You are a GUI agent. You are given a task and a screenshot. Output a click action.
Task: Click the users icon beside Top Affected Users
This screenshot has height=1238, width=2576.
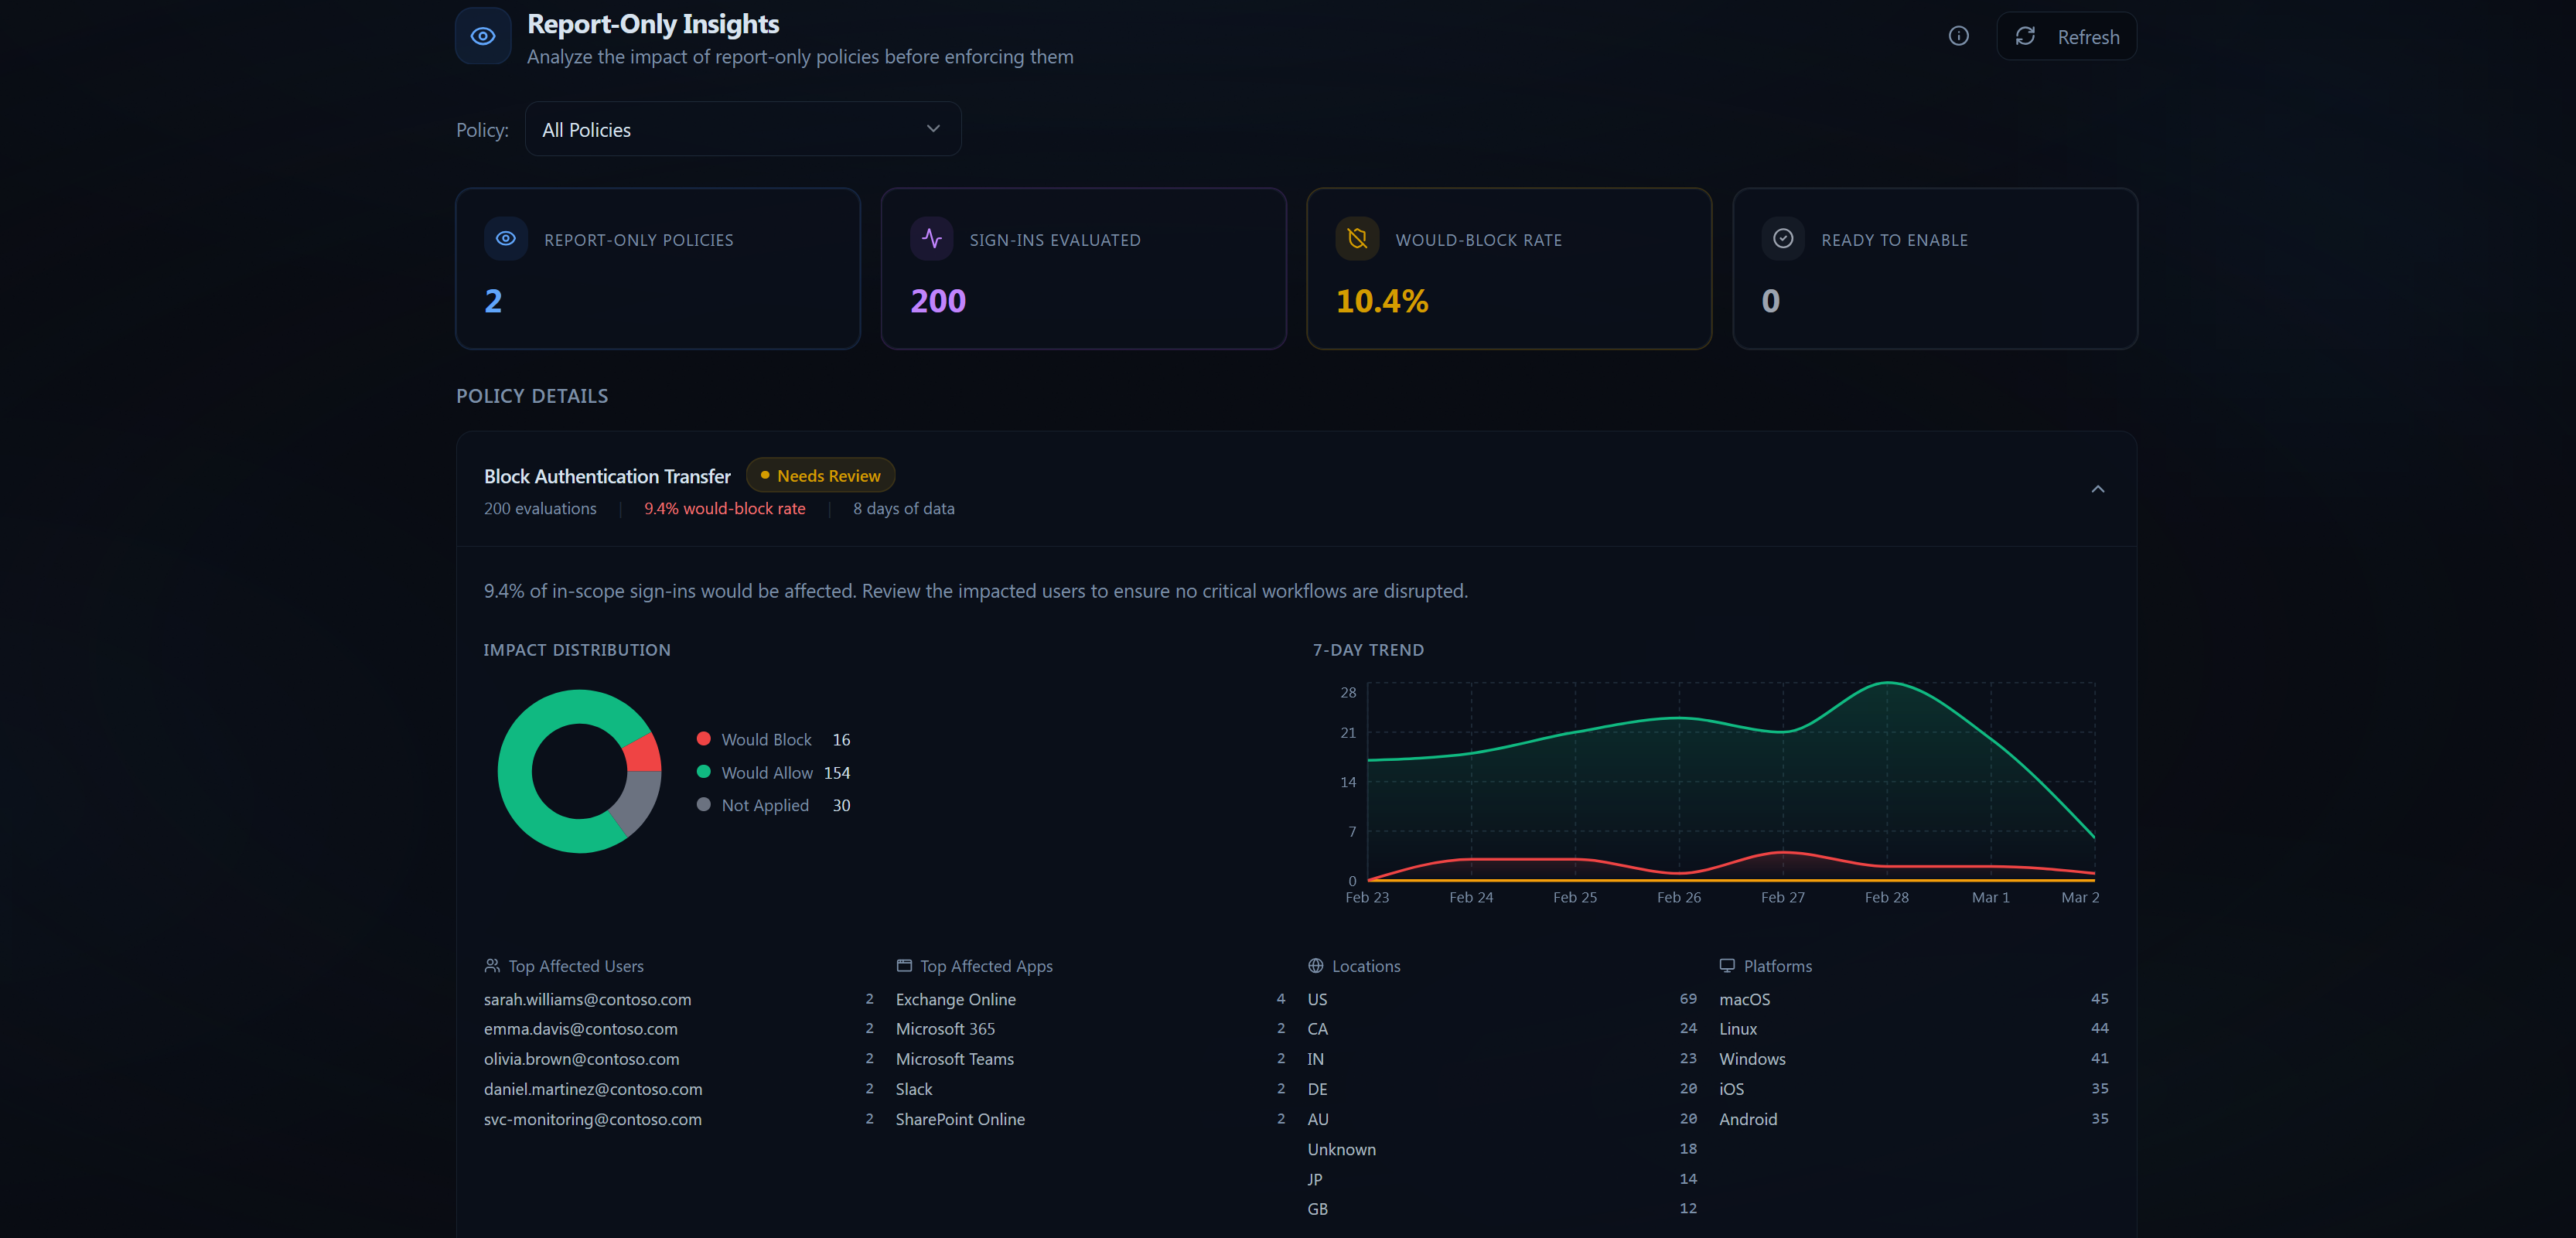pos(492,965)
